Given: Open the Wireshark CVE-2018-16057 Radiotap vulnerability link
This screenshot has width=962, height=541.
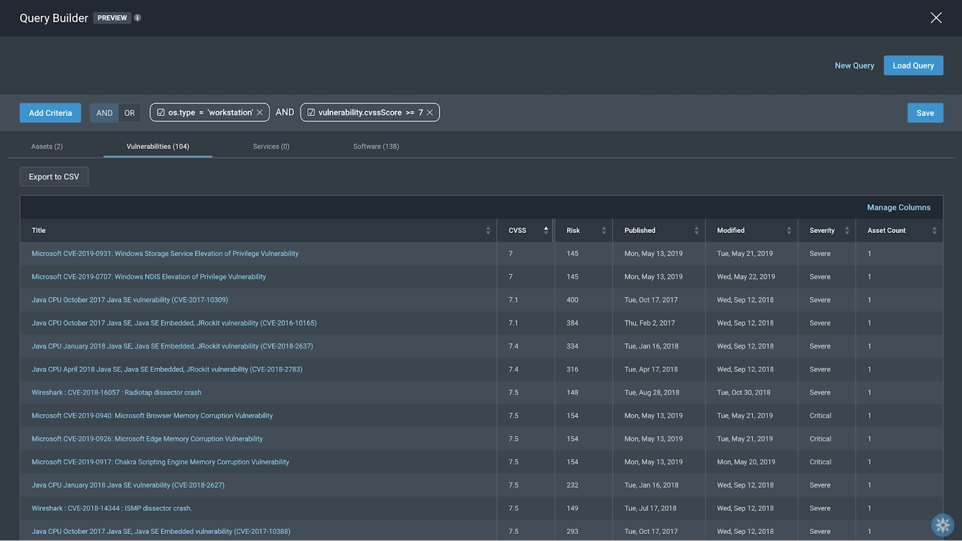Looking at the screenshot, I should point(116,393).
